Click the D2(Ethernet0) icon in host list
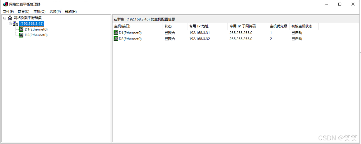The width and height of the screenshot is (361, 144). click(x=116, y=39)
